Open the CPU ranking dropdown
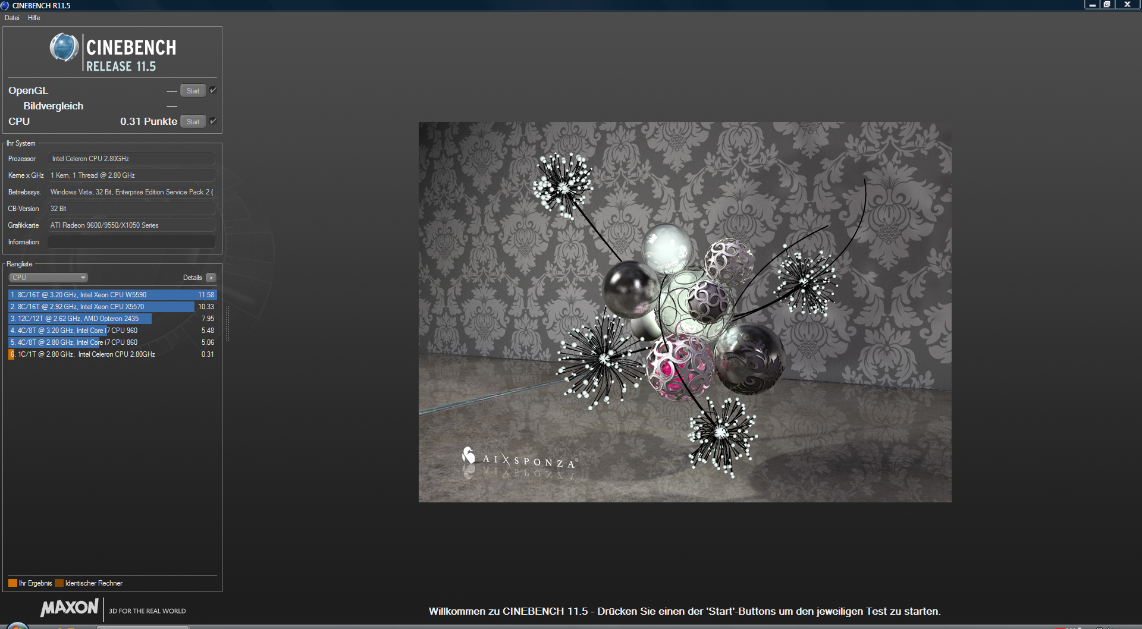The width and height of the screenshot is (1142, 629). click(x=49, y=278)
